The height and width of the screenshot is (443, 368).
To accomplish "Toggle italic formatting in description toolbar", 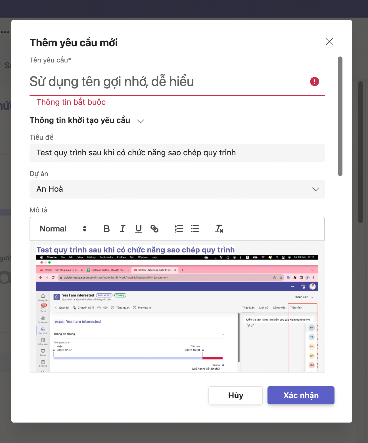I will [x=122, y=229].
